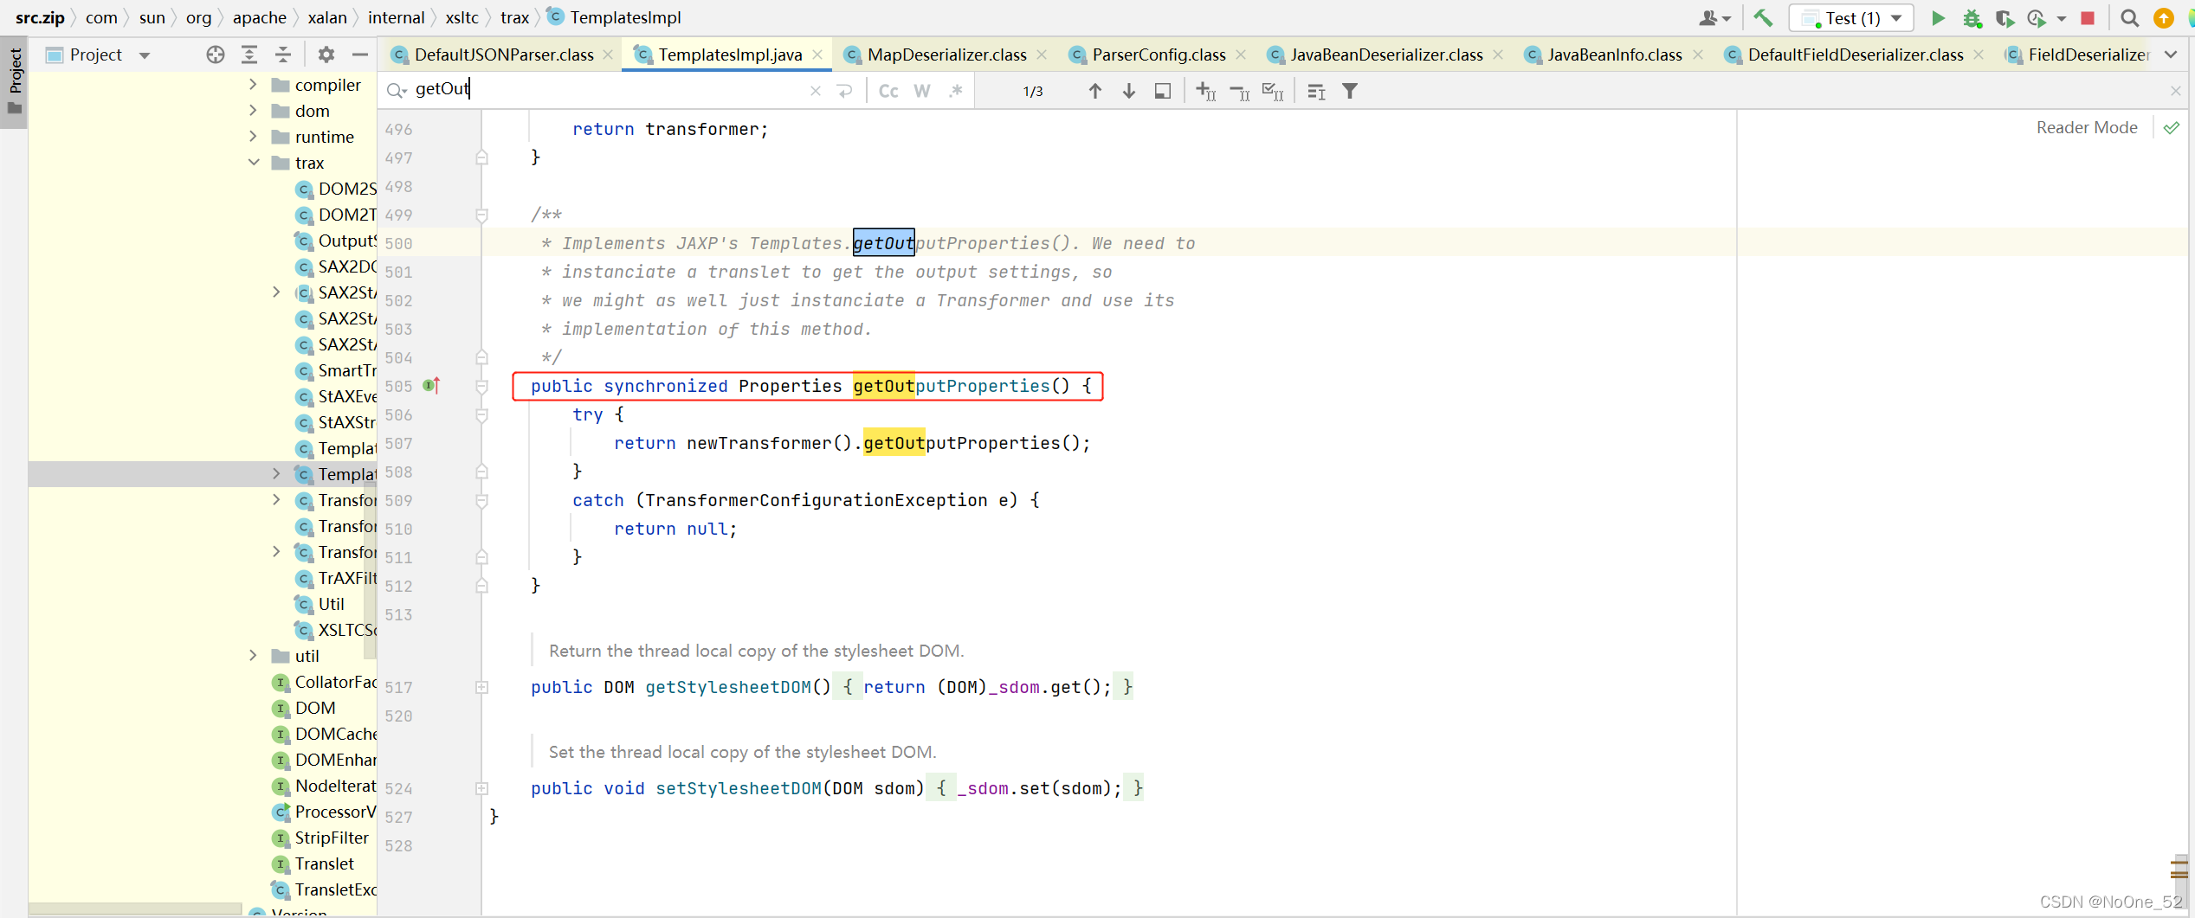Viewport: 2195px width, 918px height.
Task: Click the trax breadcrumb
Action: click(x=514, y=17)
